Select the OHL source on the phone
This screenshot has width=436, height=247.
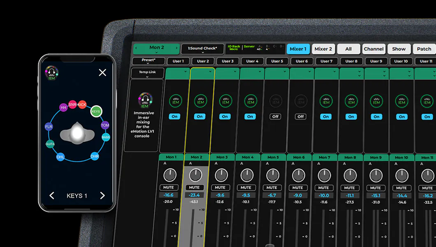[60, 157]
